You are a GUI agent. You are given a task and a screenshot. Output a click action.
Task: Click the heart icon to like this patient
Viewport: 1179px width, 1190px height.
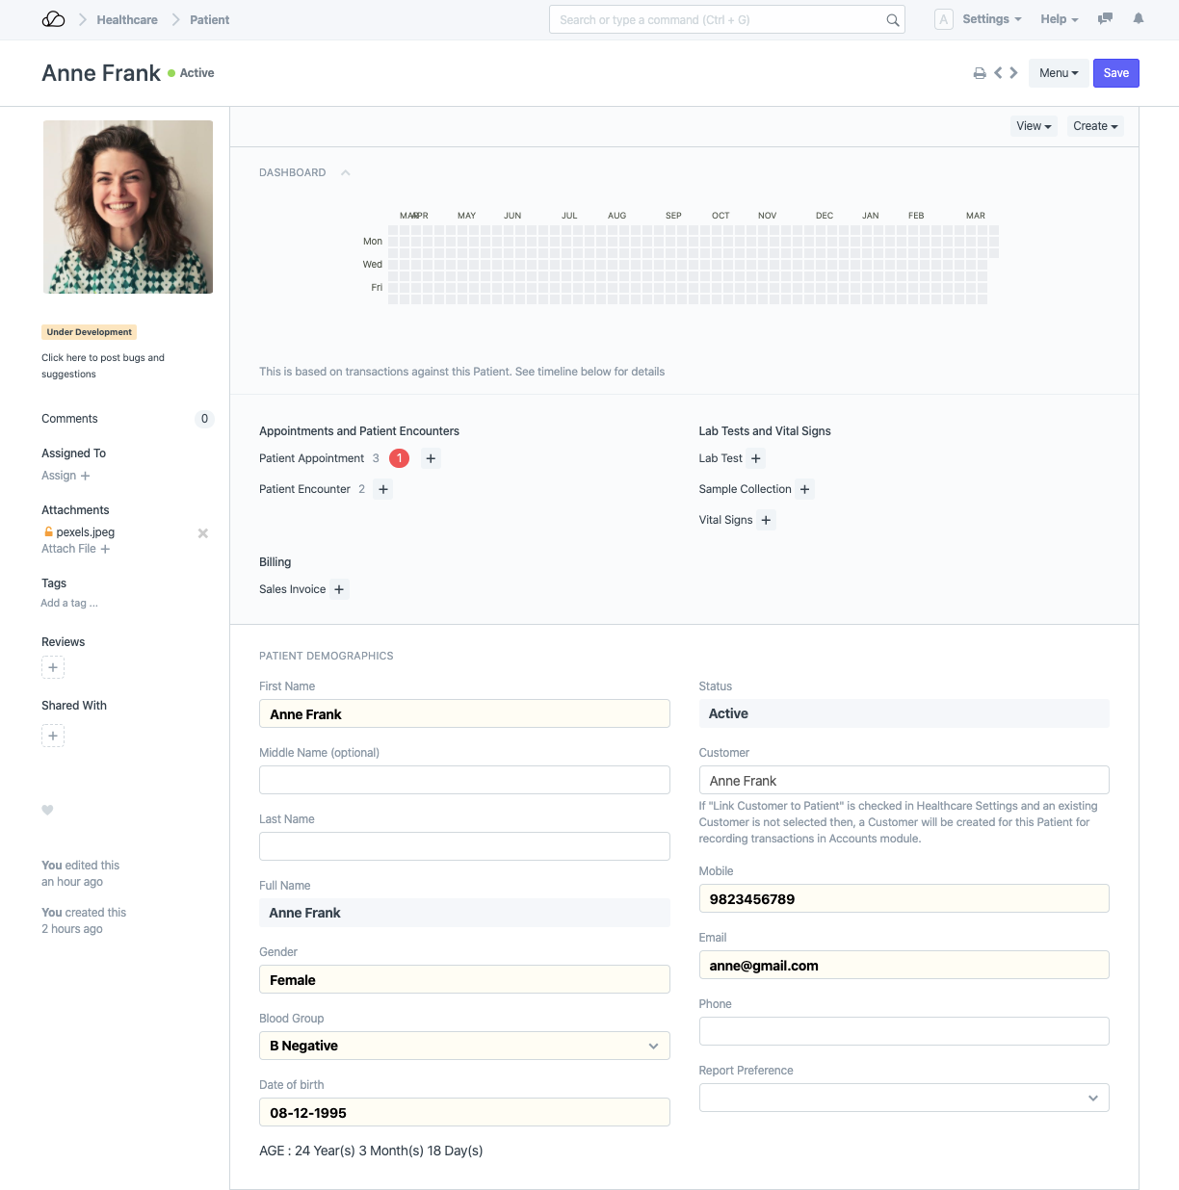(x=47, y=811)
